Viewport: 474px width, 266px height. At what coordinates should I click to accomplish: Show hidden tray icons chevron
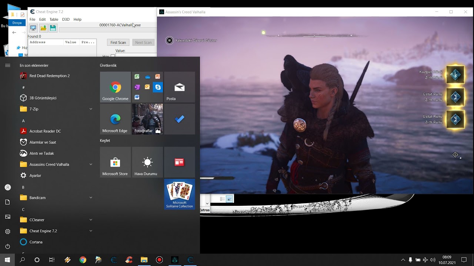(x=403, y=260)
